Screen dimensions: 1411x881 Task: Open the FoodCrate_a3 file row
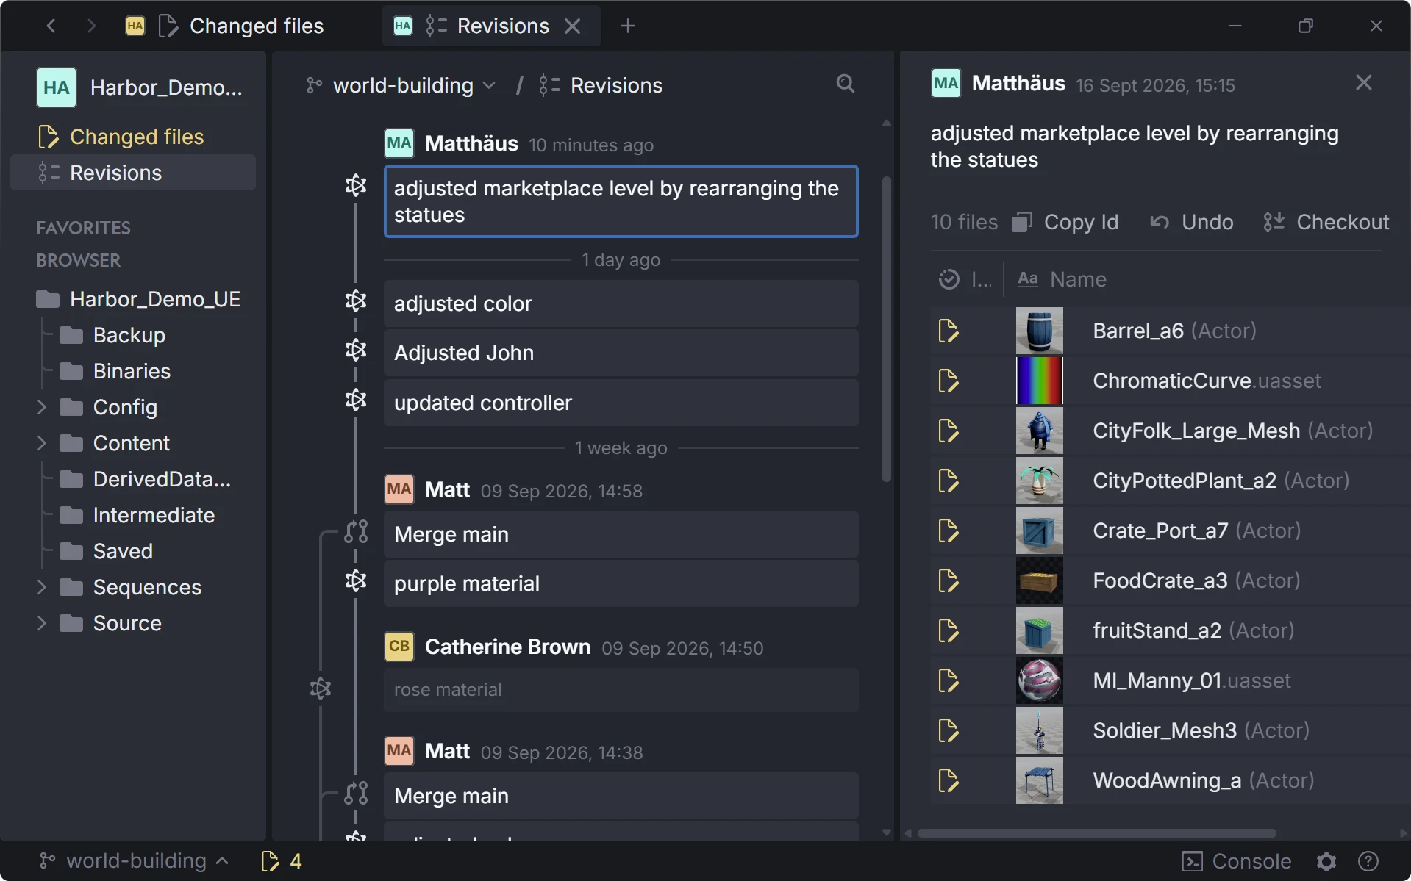1169,580
